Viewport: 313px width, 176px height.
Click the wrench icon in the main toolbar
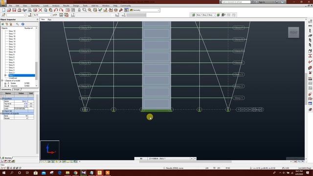(x=121, y=10)
